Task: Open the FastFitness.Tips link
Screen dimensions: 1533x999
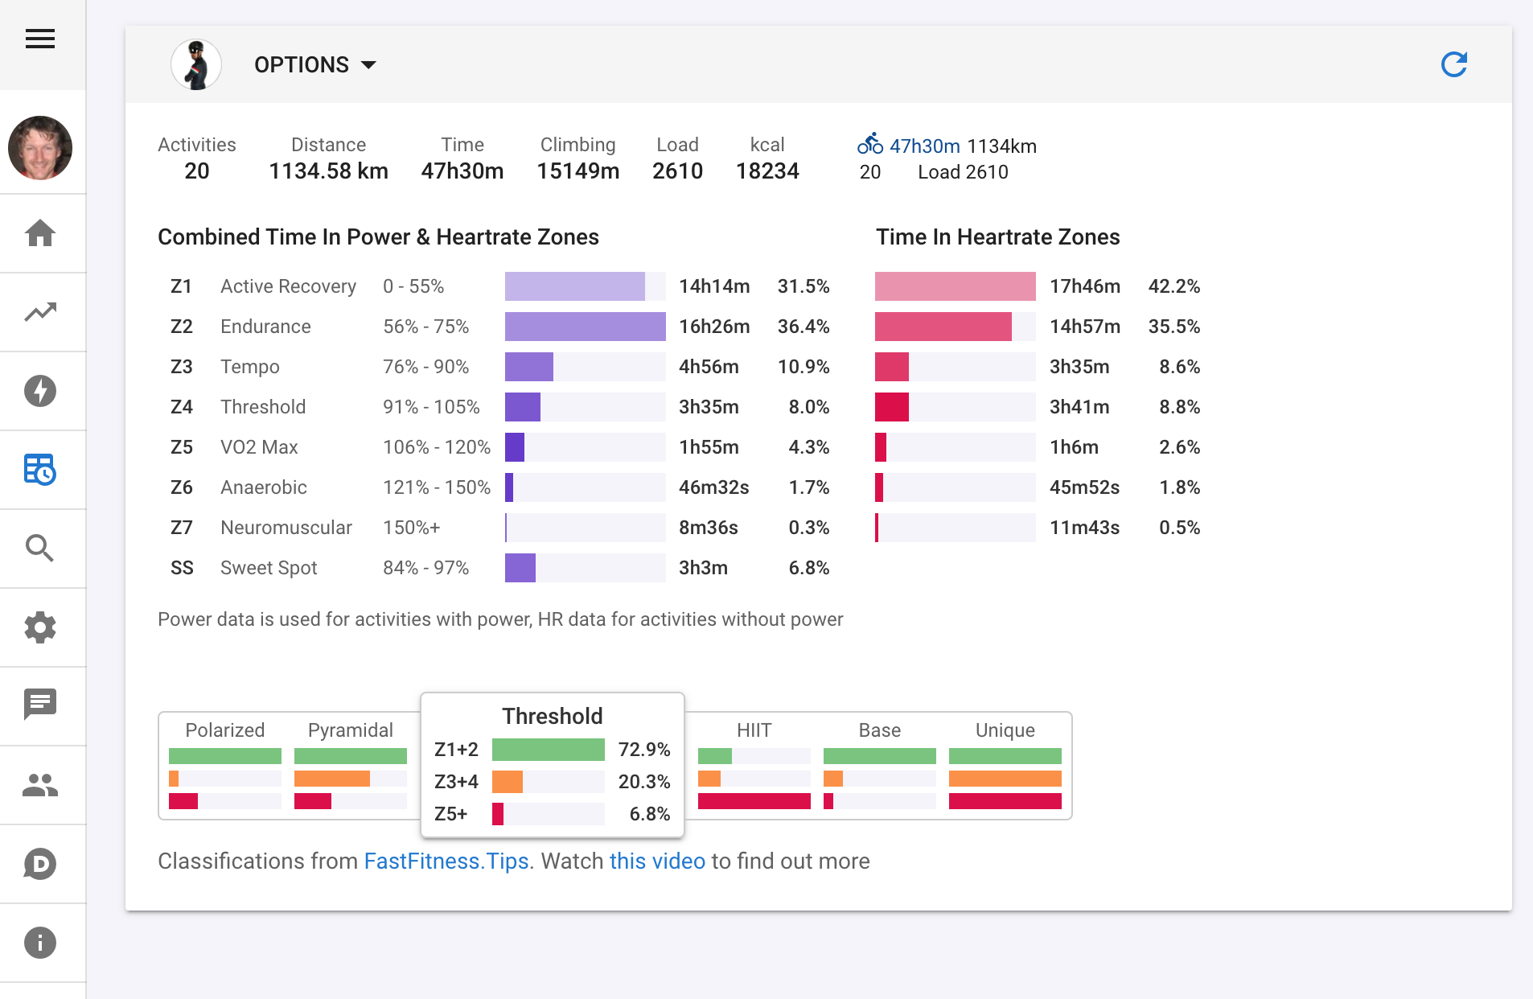Action: click(x=446, y=861)
